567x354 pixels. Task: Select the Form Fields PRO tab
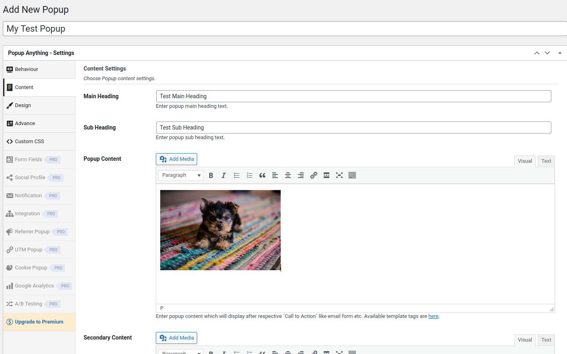pos(39,160)
